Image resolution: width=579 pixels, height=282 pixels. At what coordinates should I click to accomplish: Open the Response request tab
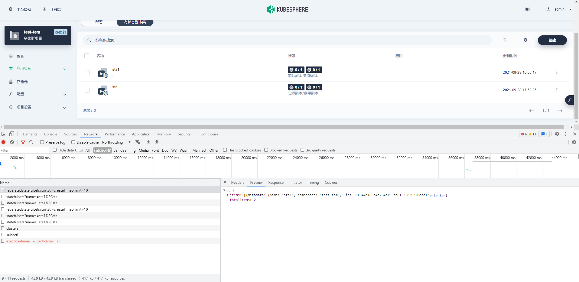tap(276, 183)
